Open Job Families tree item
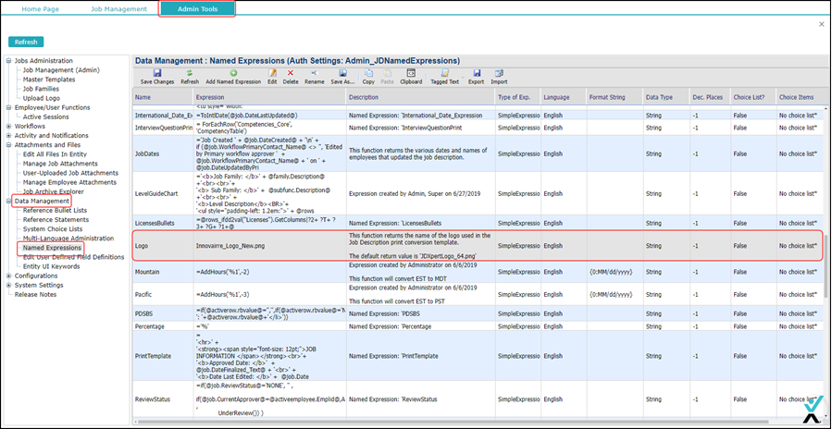The image size is (832, 429). click(42, 89)
